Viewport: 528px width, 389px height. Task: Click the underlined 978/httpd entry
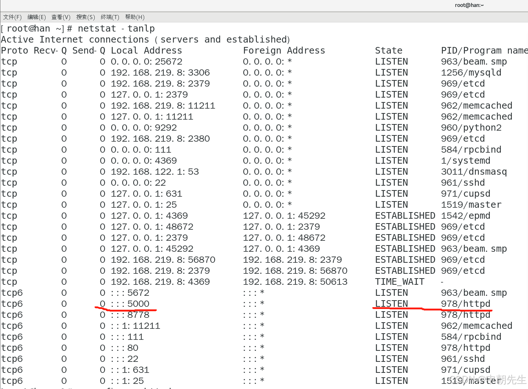click(465, 303)
